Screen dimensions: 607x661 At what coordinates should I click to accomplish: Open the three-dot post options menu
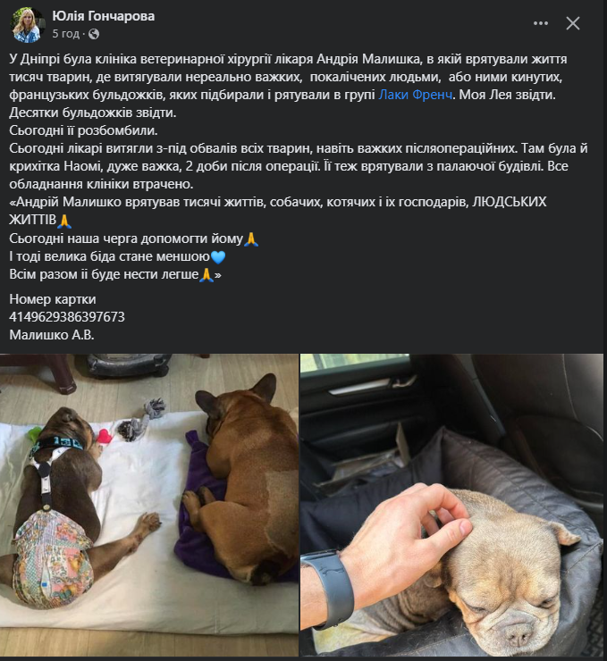(540, 23)
